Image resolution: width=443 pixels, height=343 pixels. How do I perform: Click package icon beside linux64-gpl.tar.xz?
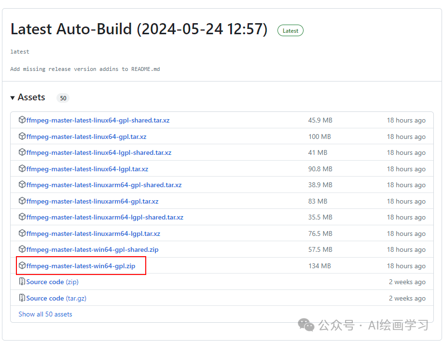[22, 137]
